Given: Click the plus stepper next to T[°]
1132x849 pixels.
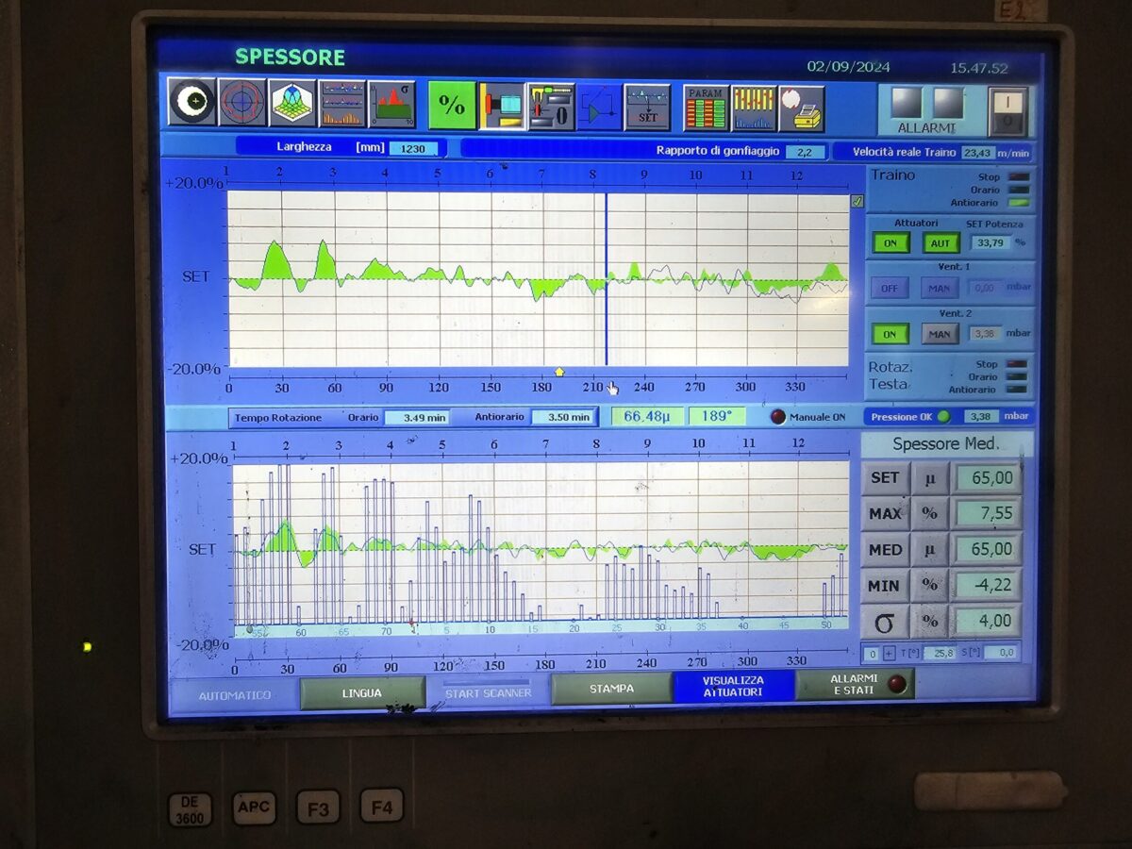Looking at the screenshot, I should [x=889, y=653].
